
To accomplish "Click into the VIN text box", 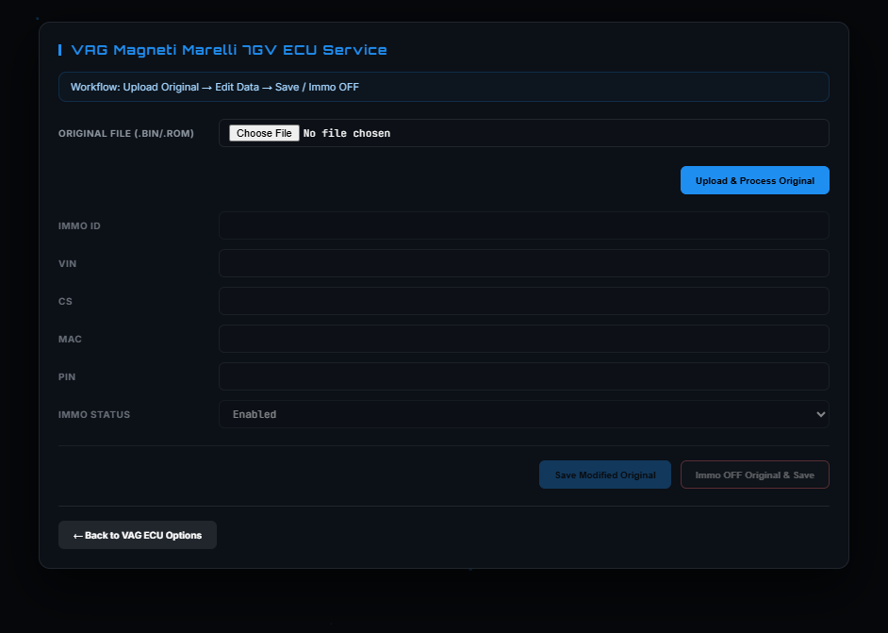I will (523, 263).
